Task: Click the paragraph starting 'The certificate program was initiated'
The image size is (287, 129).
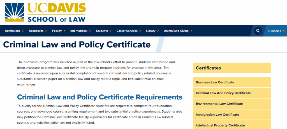Action: click(x=96, y=73)
